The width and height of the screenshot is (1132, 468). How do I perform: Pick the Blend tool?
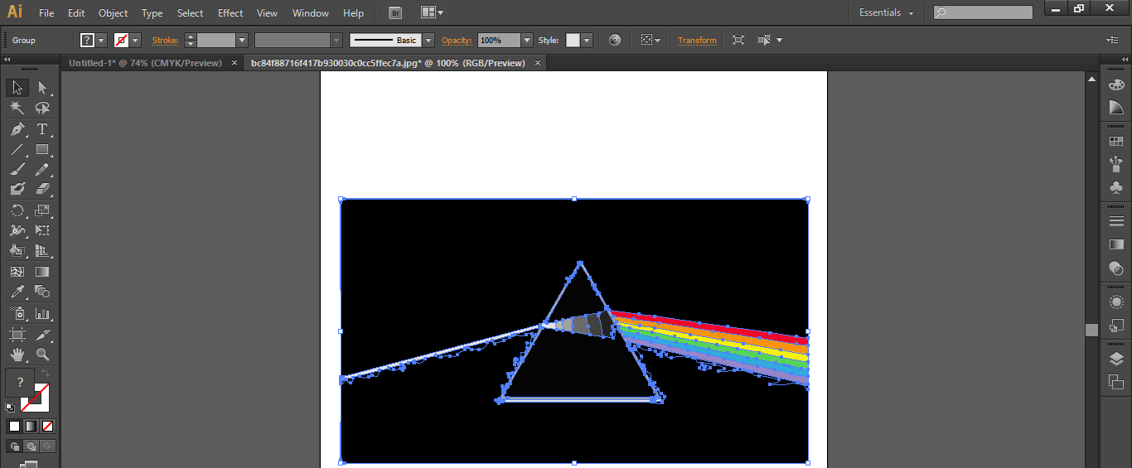coord(42,292)
